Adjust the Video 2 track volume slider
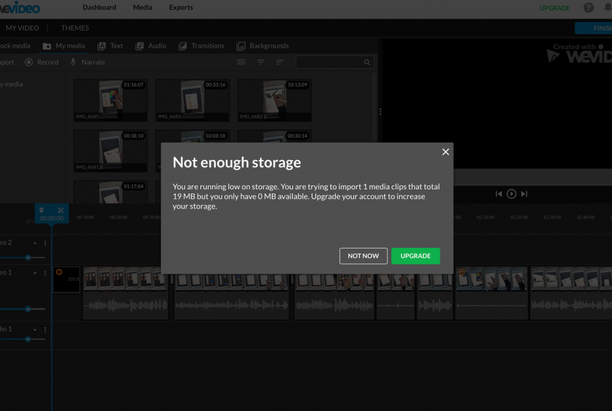Screen dimensions: 612x411 [x=22, y=257]
